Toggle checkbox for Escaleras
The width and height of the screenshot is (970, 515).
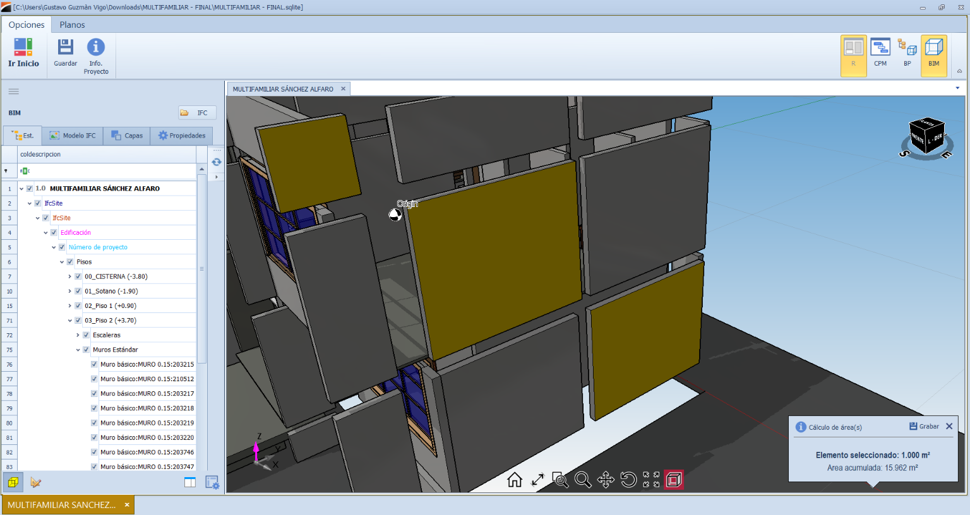[x=87, y=335]
